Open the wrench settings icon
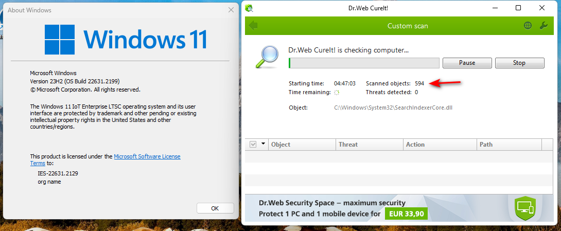 pyautogui.click(x=544, y=26)
